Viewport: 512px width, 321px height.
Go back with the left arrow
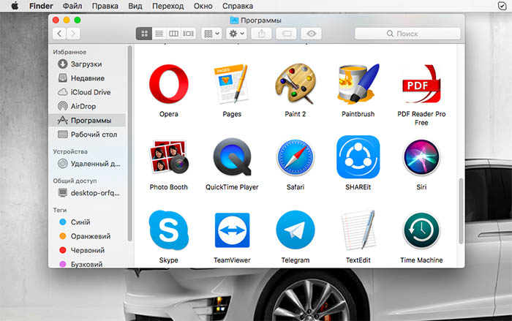coord(59,34)
